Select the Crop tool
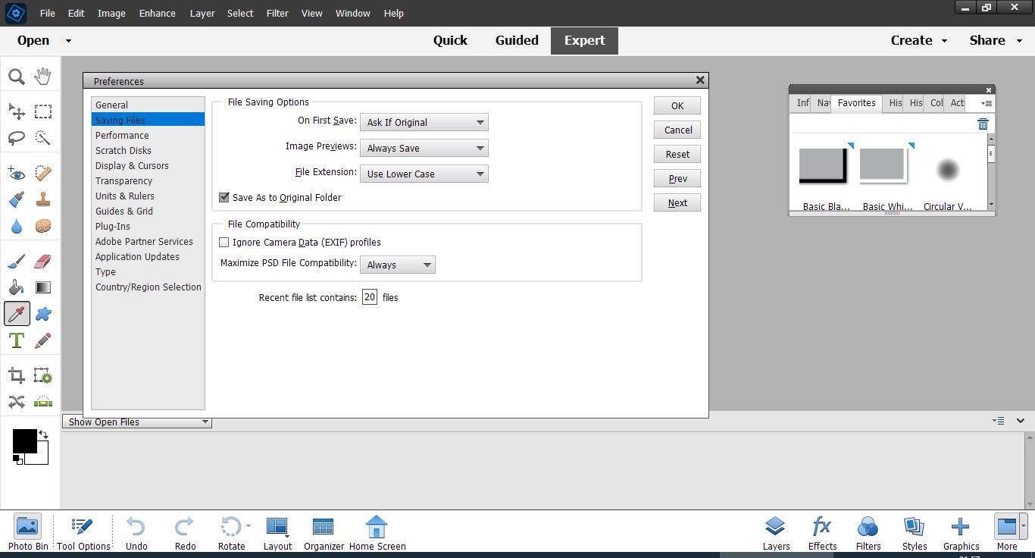1035x558 pixels. (x=17, y=375)
